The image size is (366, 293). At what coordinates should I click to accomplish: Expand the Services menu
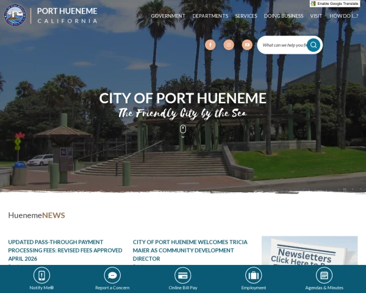[246, 16]
